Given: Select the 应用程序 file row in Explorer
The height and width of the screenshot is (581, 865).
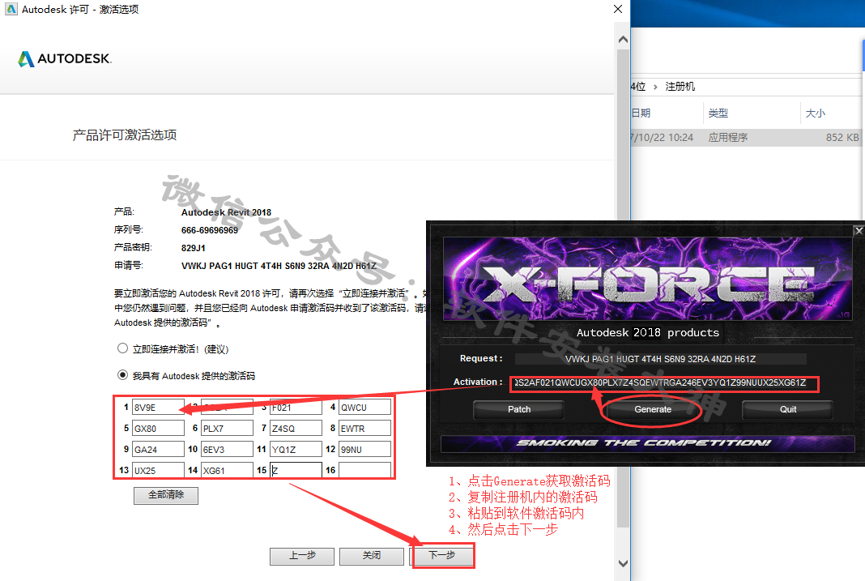Looking at the screenshot, I should 746,138.
